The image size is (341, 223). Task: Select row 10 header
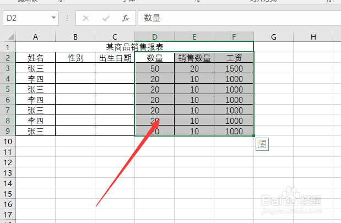[8, 142]
